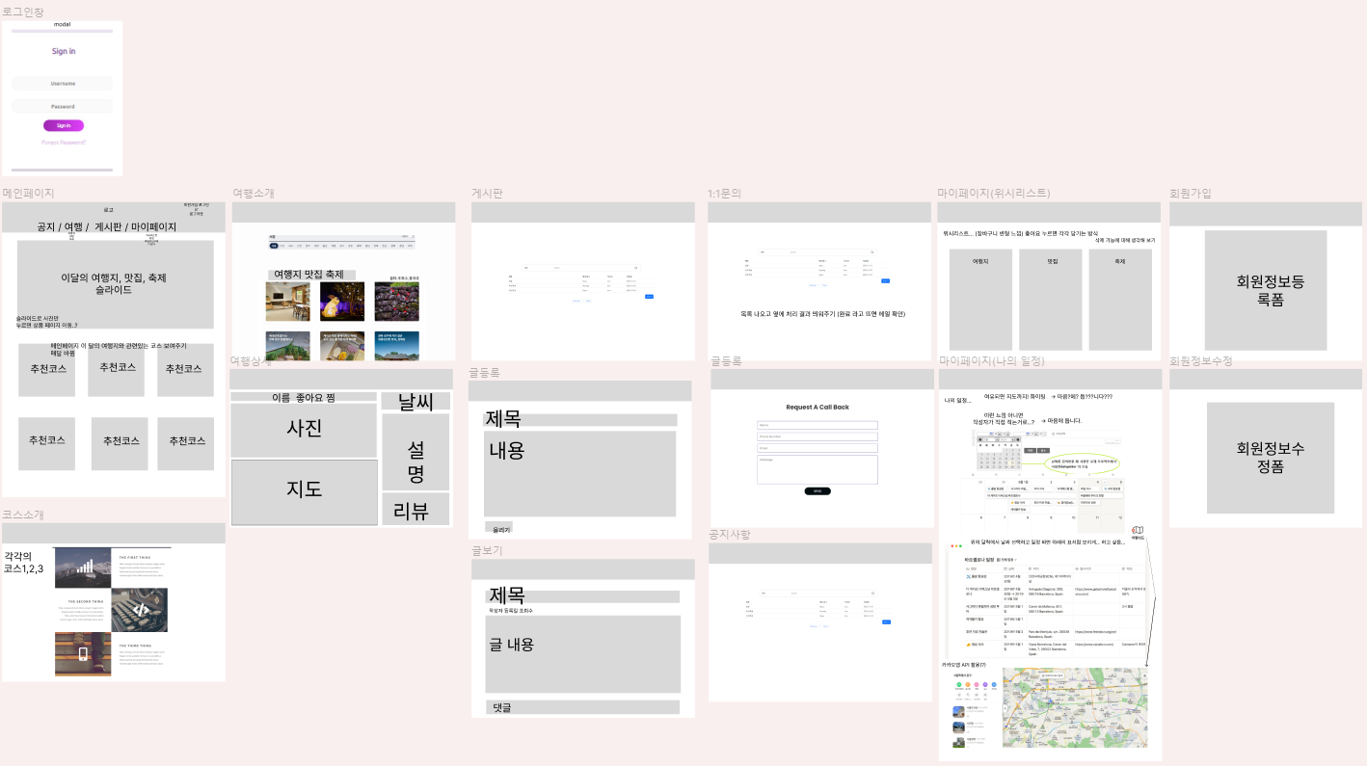Viewport: 1367px width, 766px height.
Task: Click the purple progress bar atop the login modal
Action: (63, 30)
